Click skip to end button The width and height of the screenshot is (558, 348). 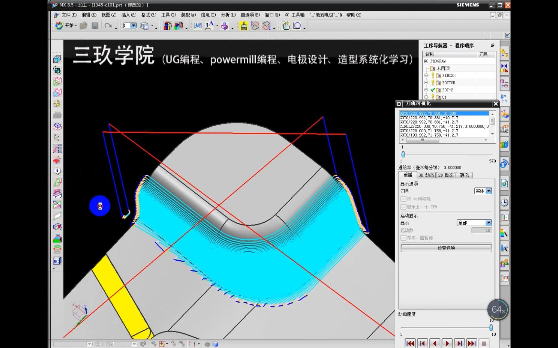[471, 343]
